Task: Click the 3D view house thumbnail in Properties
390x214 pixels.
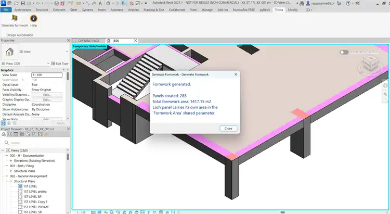Action: [9, 52]
